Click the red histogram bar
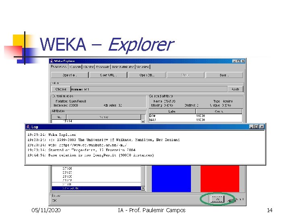290x217 pixels. (220, 178)
